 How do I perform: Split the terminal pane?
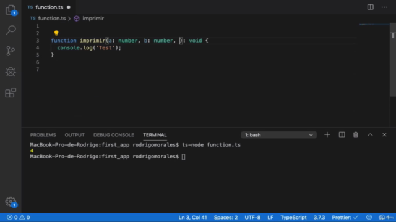coord(342,135)
